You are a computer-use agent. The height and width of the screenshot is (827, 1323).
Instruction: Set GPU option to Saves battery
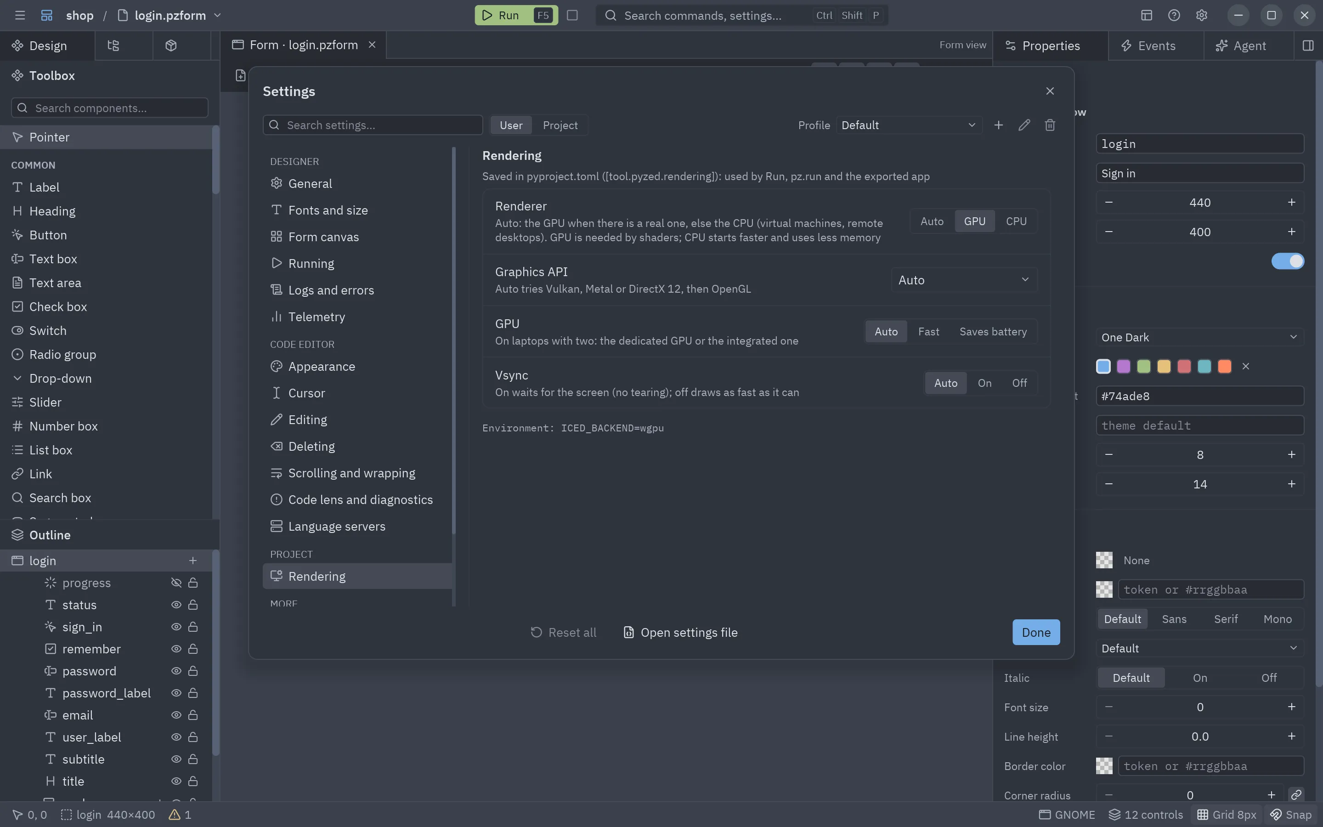point(993,331)
